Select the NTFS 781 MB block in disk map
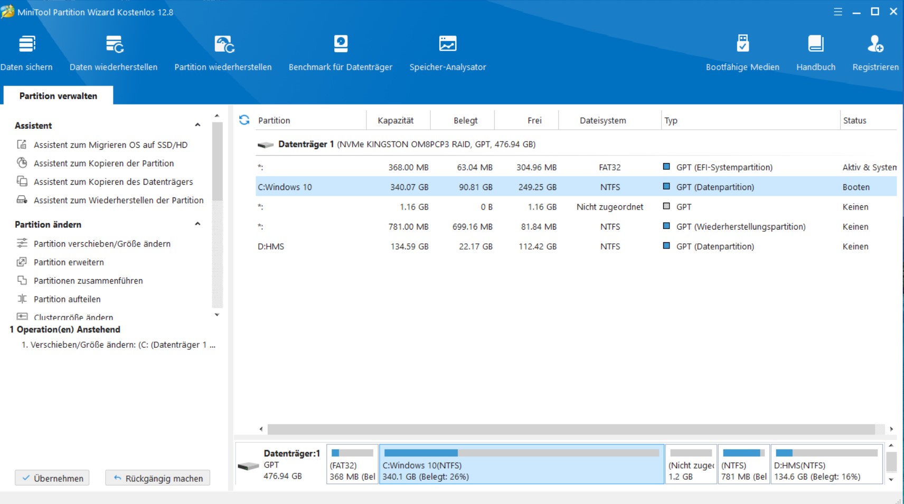Screen dimensions: 904x504 pos(744,464)
